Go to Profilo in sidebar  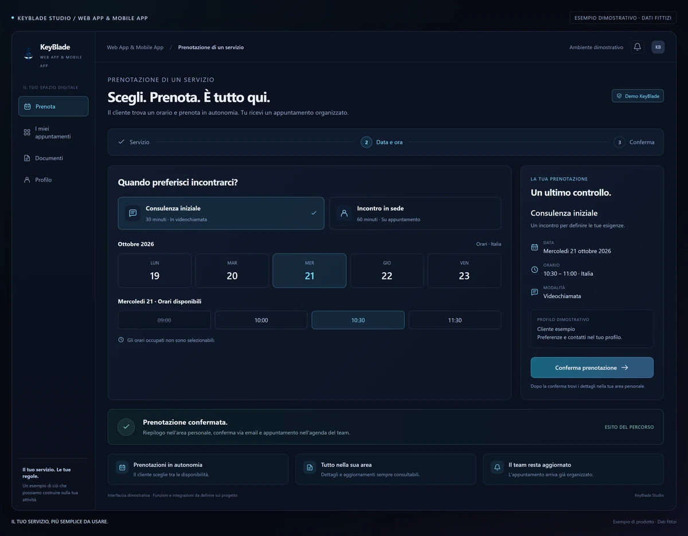click(x=53, y=180)
